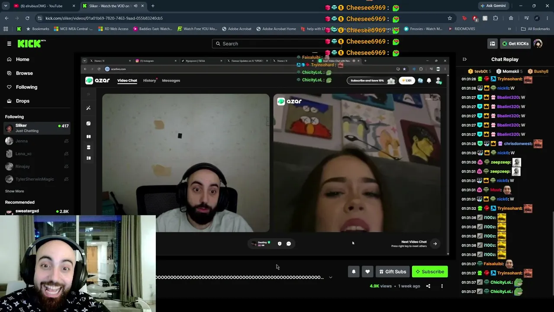Image resolution: width=554 pixels, height=312 pixels.
Task: Click the Ask Gemini button
Action: (x=493, y=6)
